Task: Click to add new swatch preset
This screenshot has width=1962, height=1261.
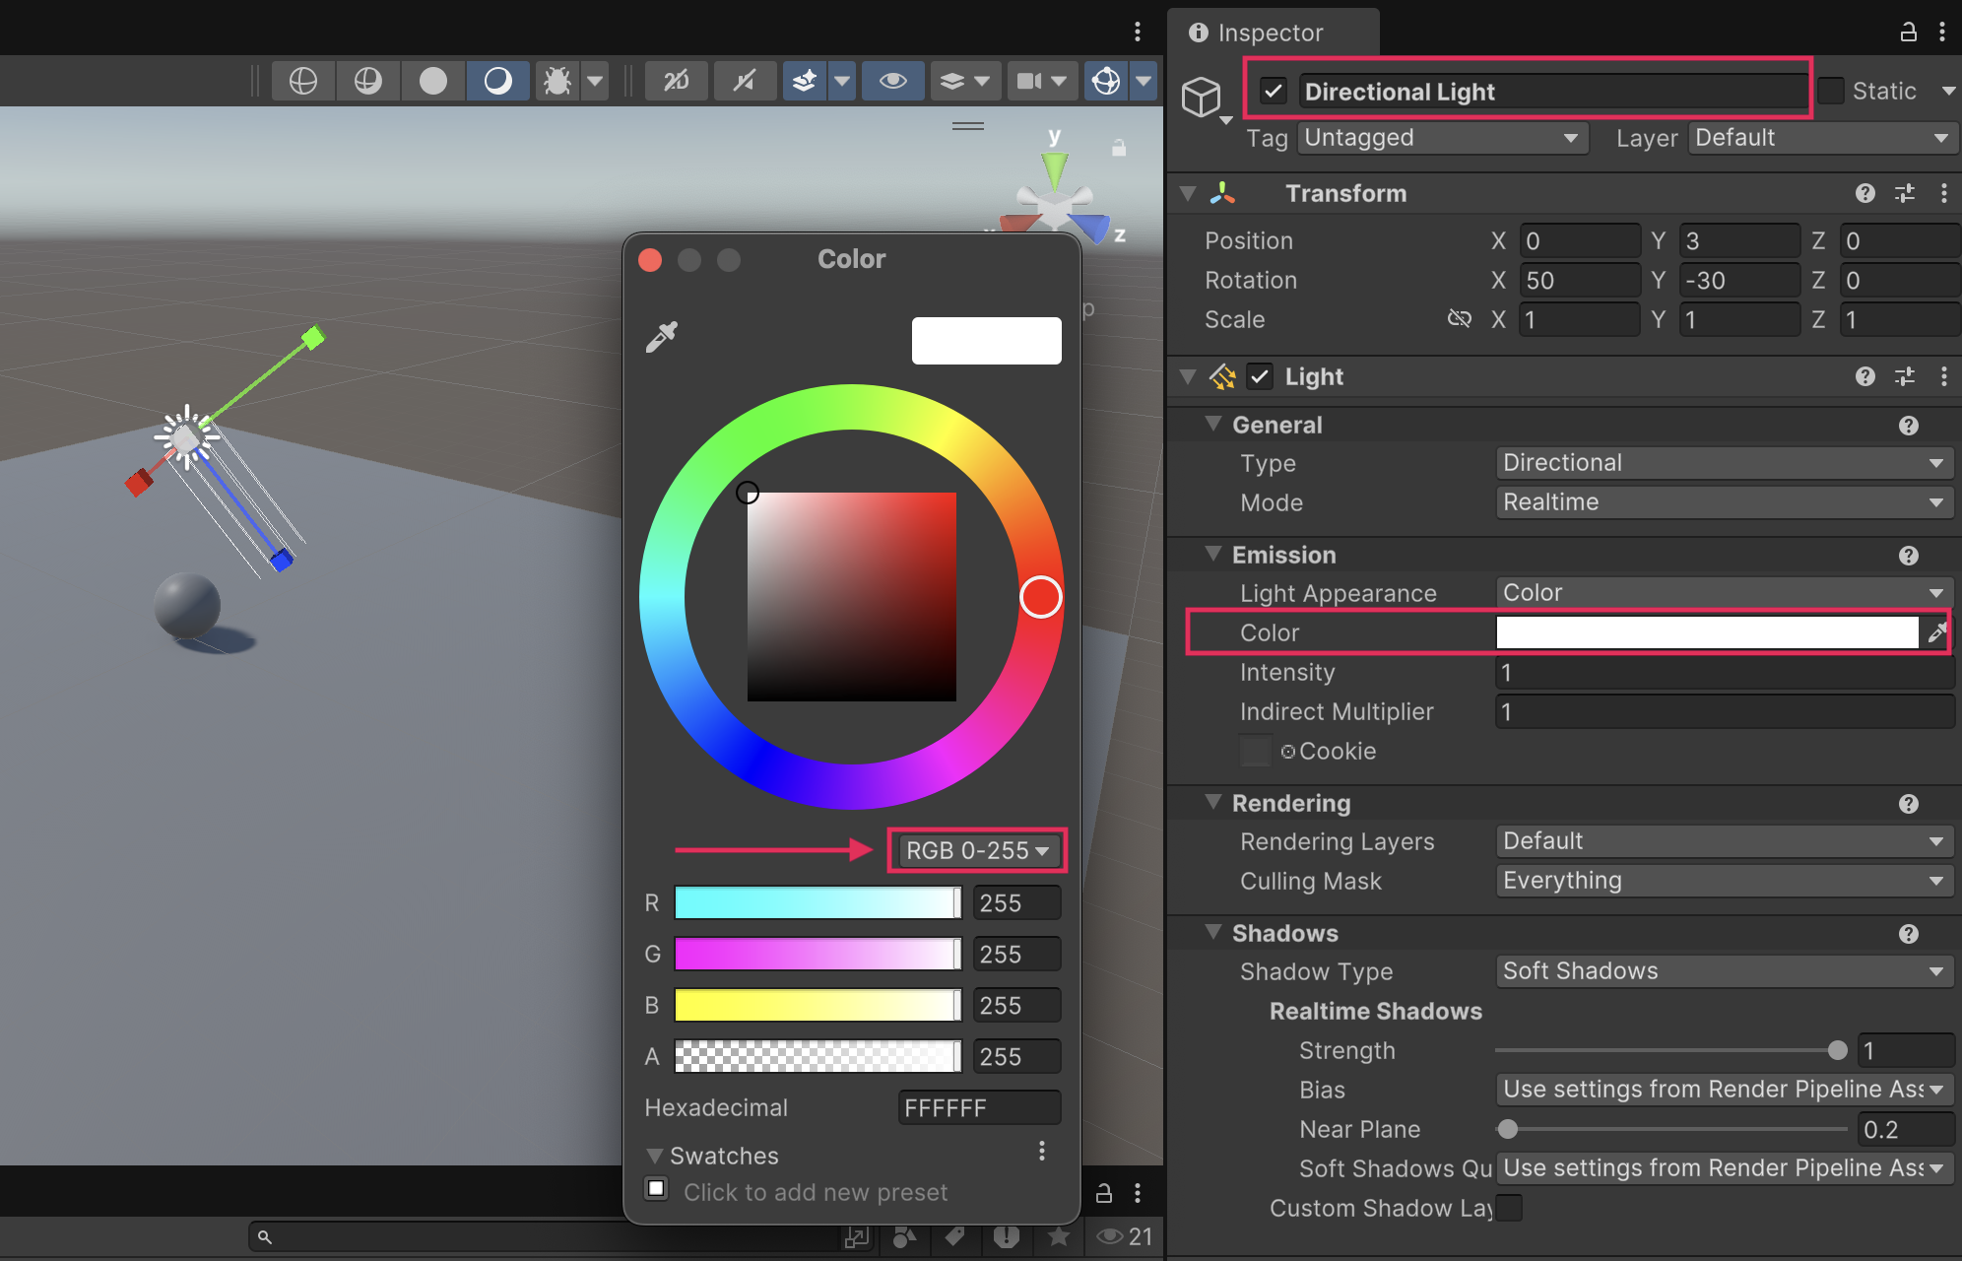Action: 657,1188
